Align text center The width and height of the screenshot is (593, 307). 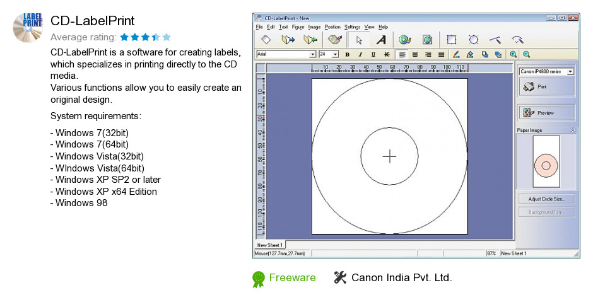[x=415, y=54]
